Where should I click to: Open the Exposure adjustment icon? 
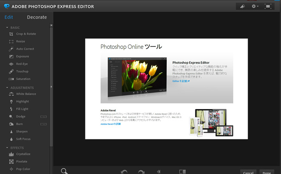coord(11,57)
